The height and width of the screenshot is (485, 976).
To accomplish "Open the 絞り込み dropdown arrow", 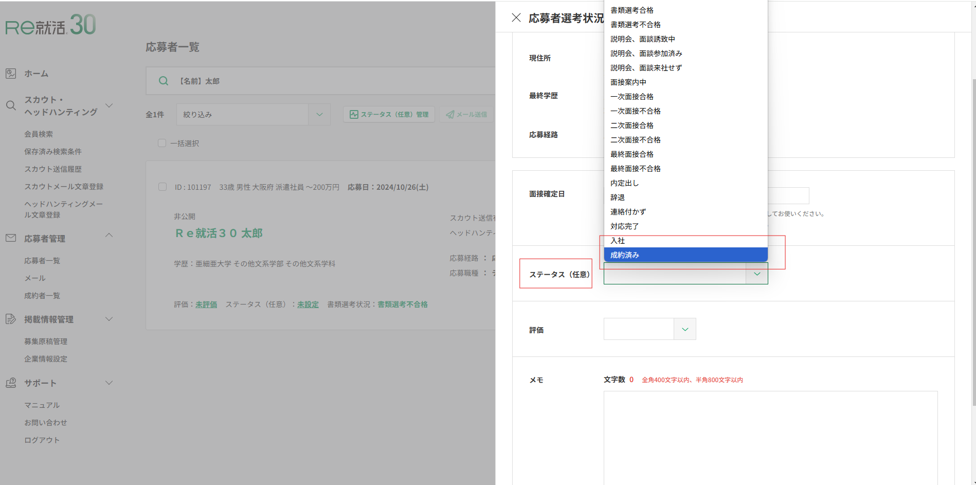I will [x=319, y=114].
